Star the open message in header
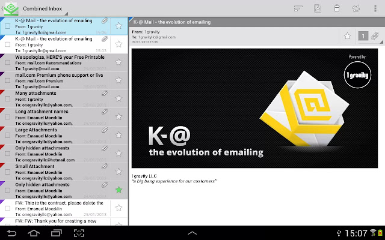385x240 pixels. 347,36
